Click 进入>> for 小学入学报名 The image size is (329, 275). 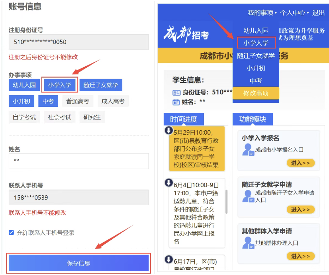tap(300, 163)
